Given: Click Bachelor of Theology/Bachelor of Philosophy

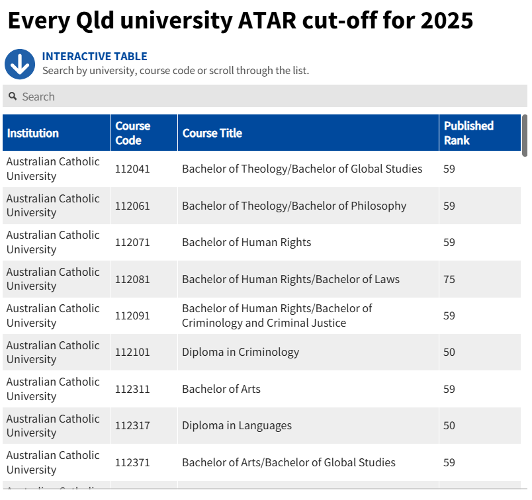Looking at the screenshot, I should click(x=294, y=206).
